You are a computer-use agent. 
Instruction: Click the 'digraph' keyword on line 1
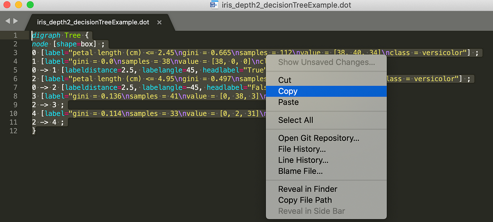[46, 35]
